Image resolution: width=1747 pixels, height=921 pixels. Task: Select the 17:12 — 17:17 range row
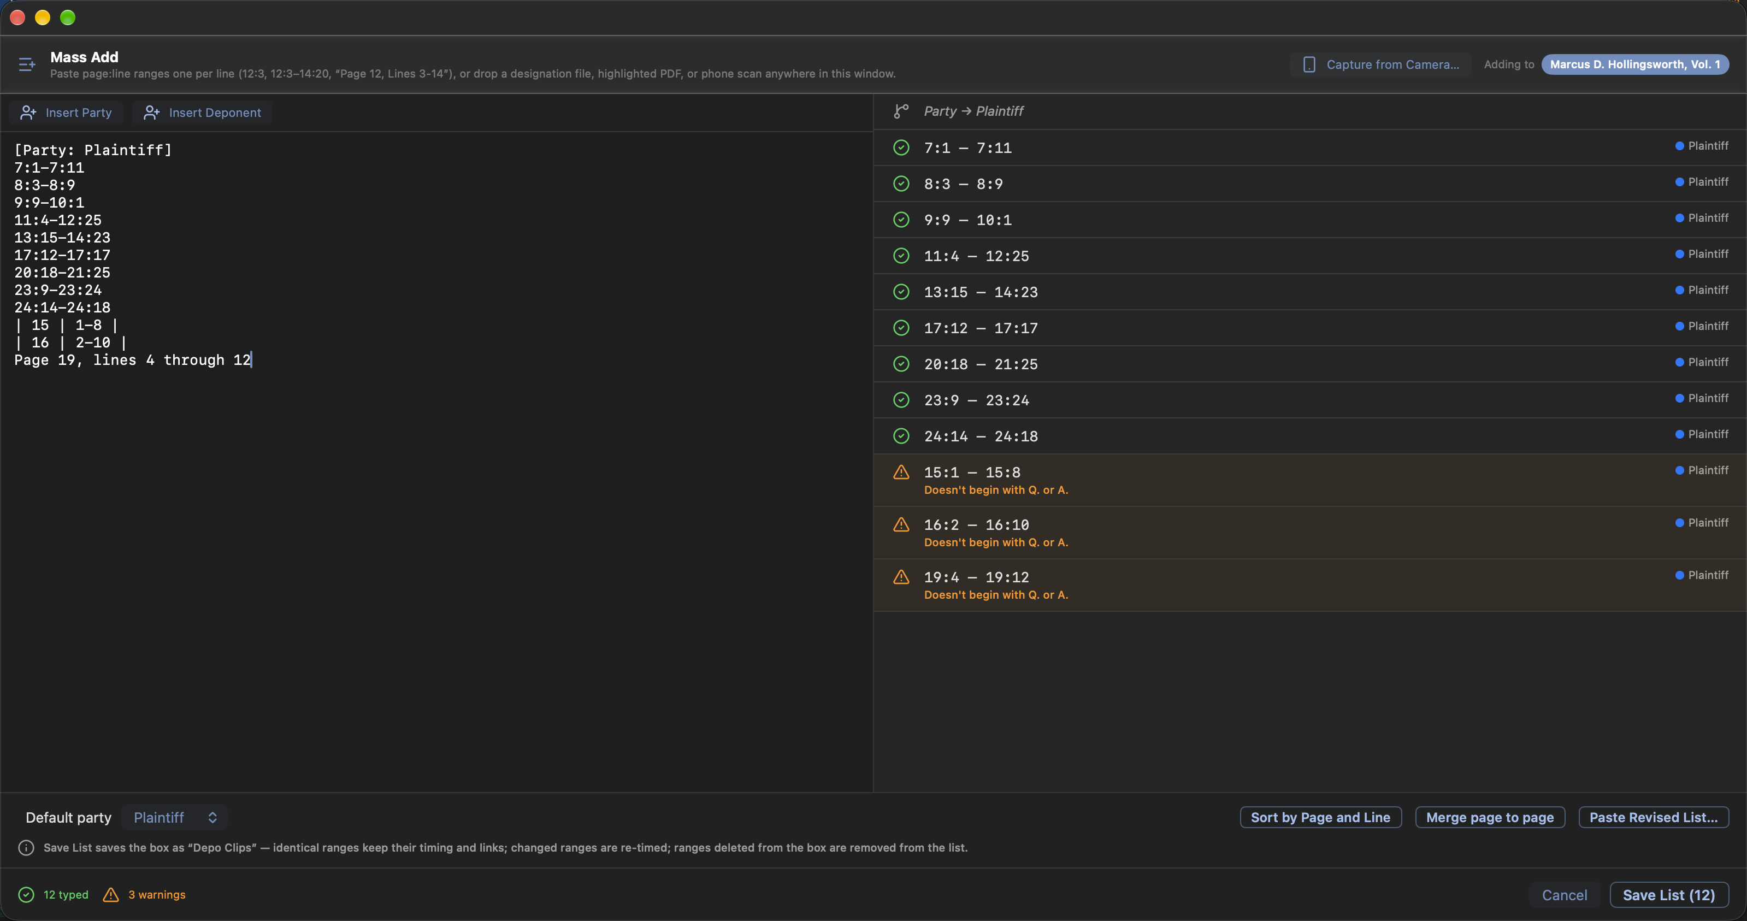click(x=1309, y=328)
